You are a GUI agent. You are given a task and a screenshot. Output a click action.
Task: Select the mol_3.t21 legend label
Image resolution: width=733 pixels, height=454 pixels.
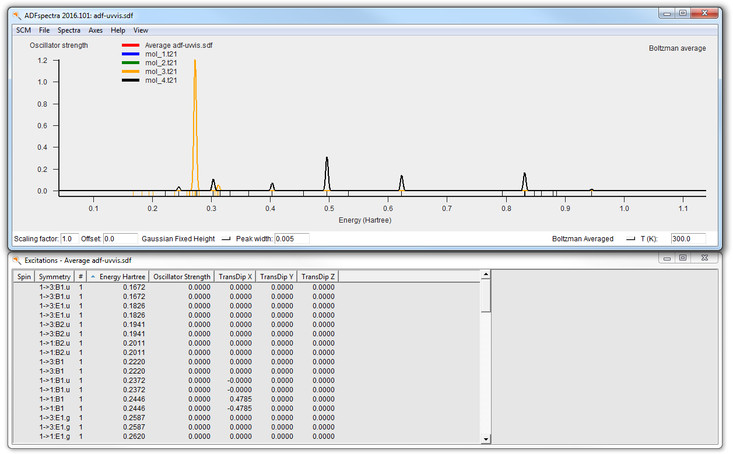pyautogui.click(x=161, y=72)
